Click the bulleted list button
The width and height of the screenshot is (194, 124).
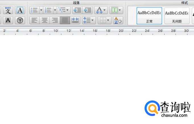[34, 10]
